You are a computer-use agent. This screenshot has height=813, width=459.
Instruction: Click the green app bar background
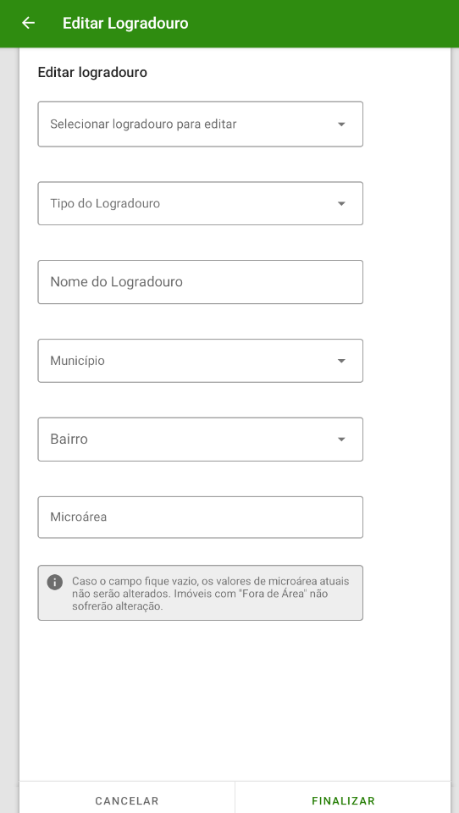tap(322, 24)
